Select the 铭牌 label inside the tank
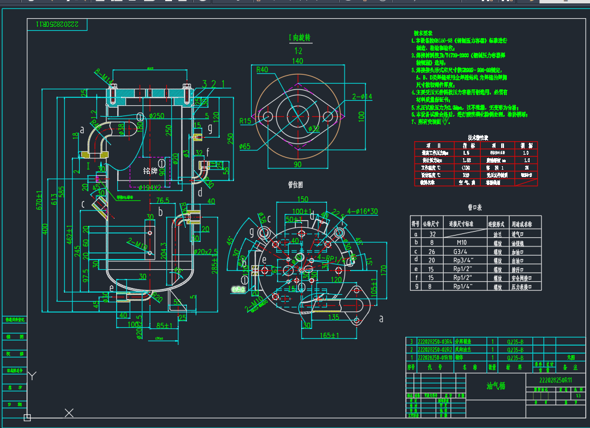This screenshot has height=428, width=590. 150,171
